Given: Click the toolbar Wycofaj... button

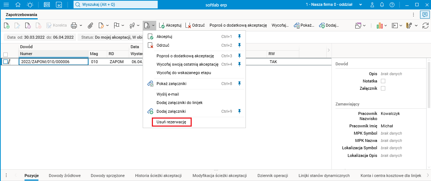Looking at the screenshot, I should [x=280, y=25].
